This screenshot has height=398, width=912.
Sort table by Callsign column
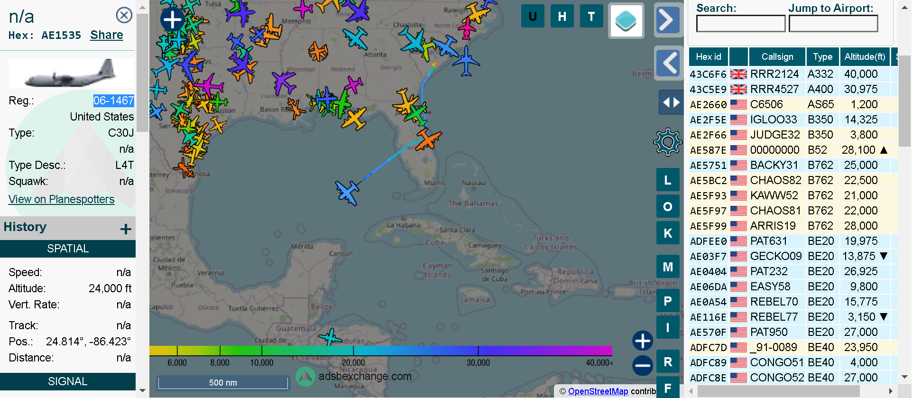(x=777, y=57)
